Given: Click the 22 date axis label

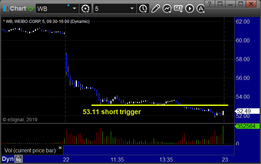Looking at the screenshot, I should (66, 160).
